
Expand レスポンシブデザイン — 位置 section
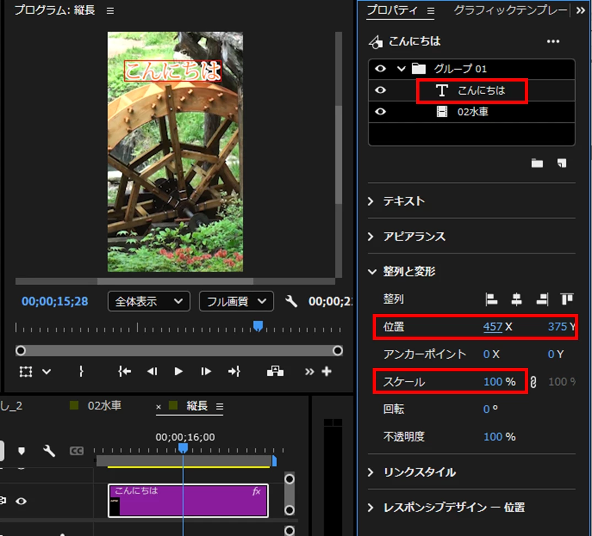[371, 507]
